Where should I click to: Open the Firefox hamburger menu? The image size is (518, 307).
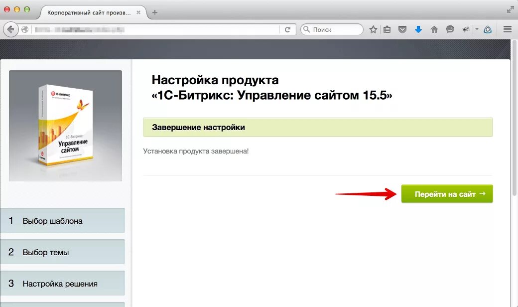(508, 30)
